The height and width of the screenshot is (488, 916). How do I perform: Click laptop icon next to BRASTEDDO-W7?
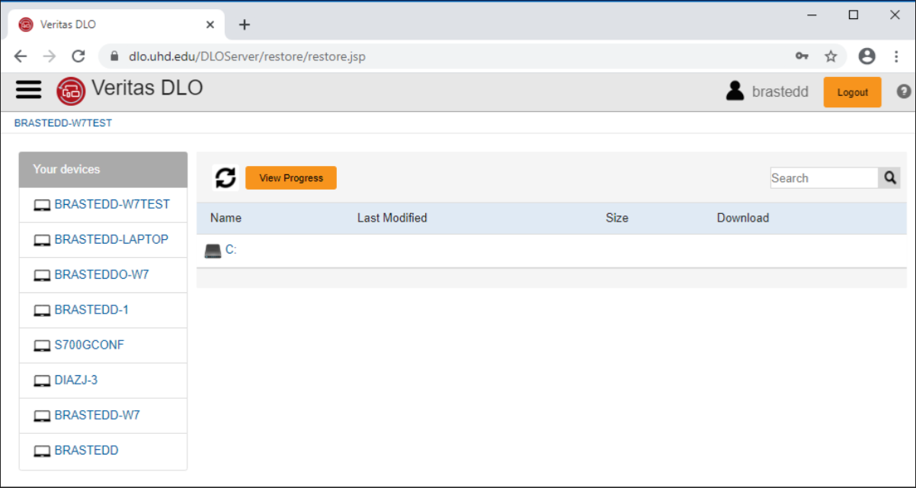pos(42,276)
